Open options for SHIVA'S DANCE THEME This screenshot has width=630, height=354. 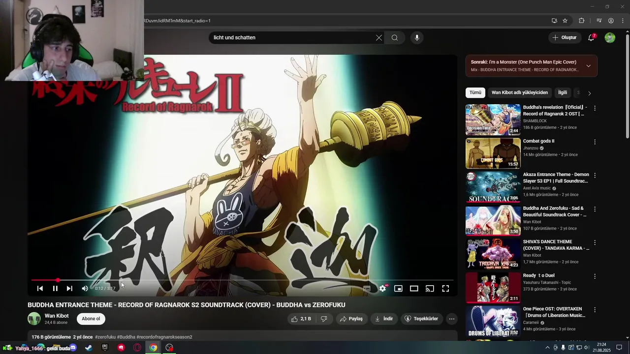tap(595, 243)
